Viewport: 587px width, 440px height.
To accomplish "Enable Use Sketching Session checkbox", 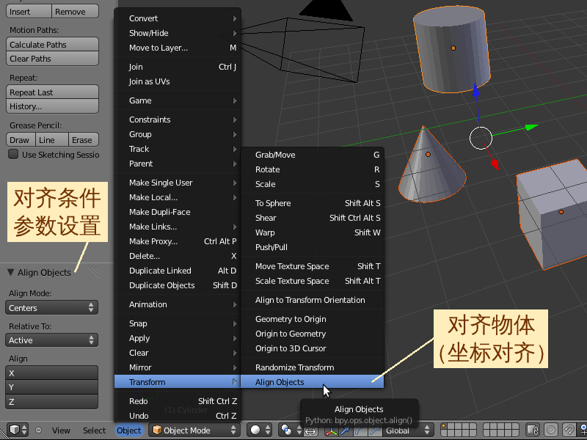I will point(13,154).
